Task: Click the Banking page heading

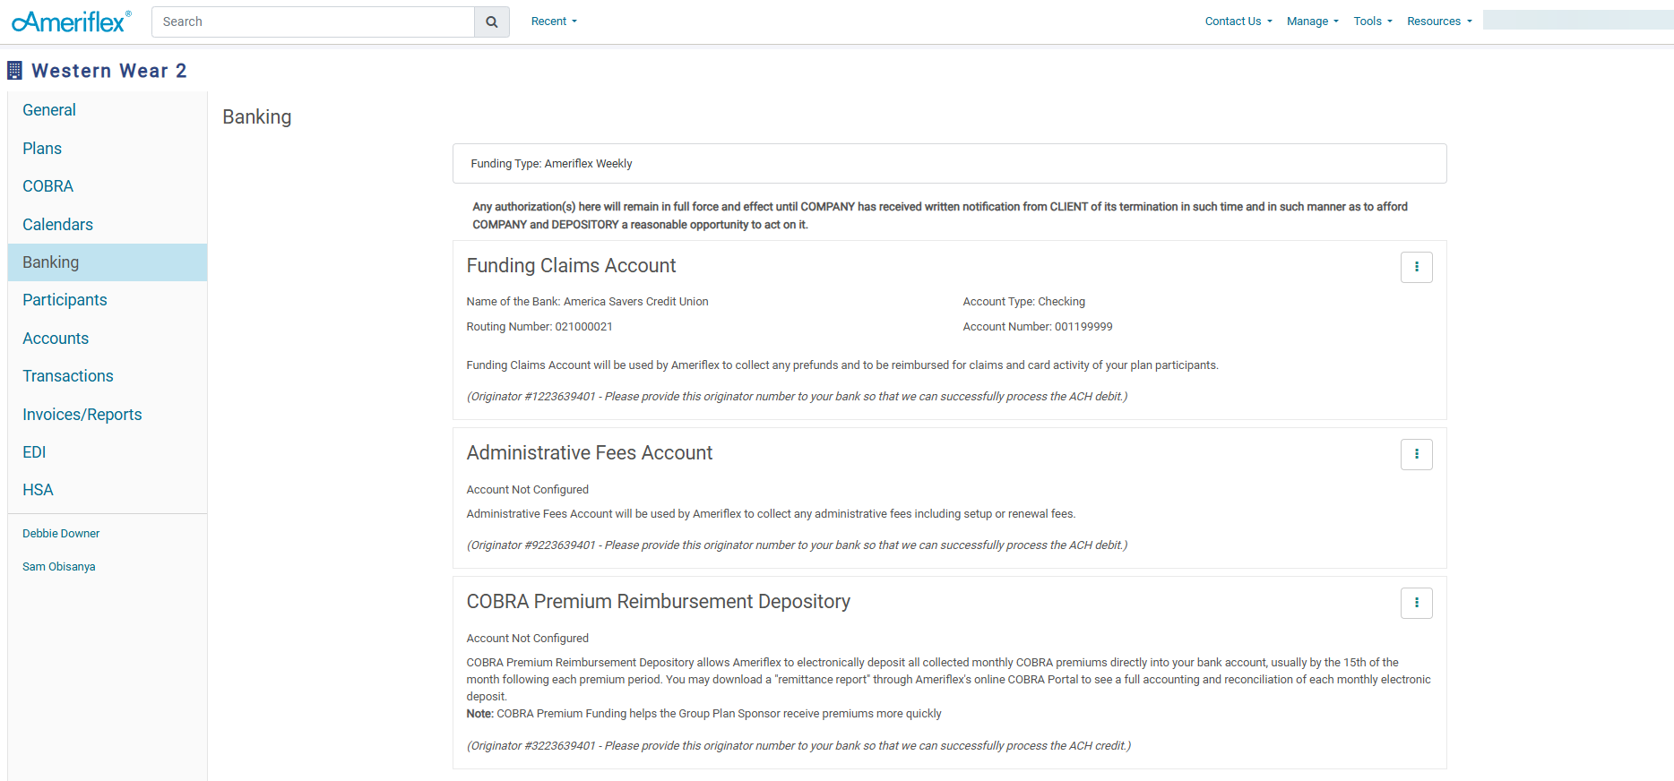Action: point(256,117)
